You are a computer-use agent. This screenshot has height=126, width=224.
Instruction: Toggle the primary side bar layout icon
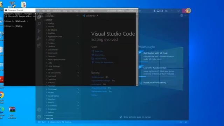point(155,11)
